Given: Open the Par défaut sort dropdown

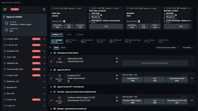Looking at the screenshot, I should [x=188, y=48].
